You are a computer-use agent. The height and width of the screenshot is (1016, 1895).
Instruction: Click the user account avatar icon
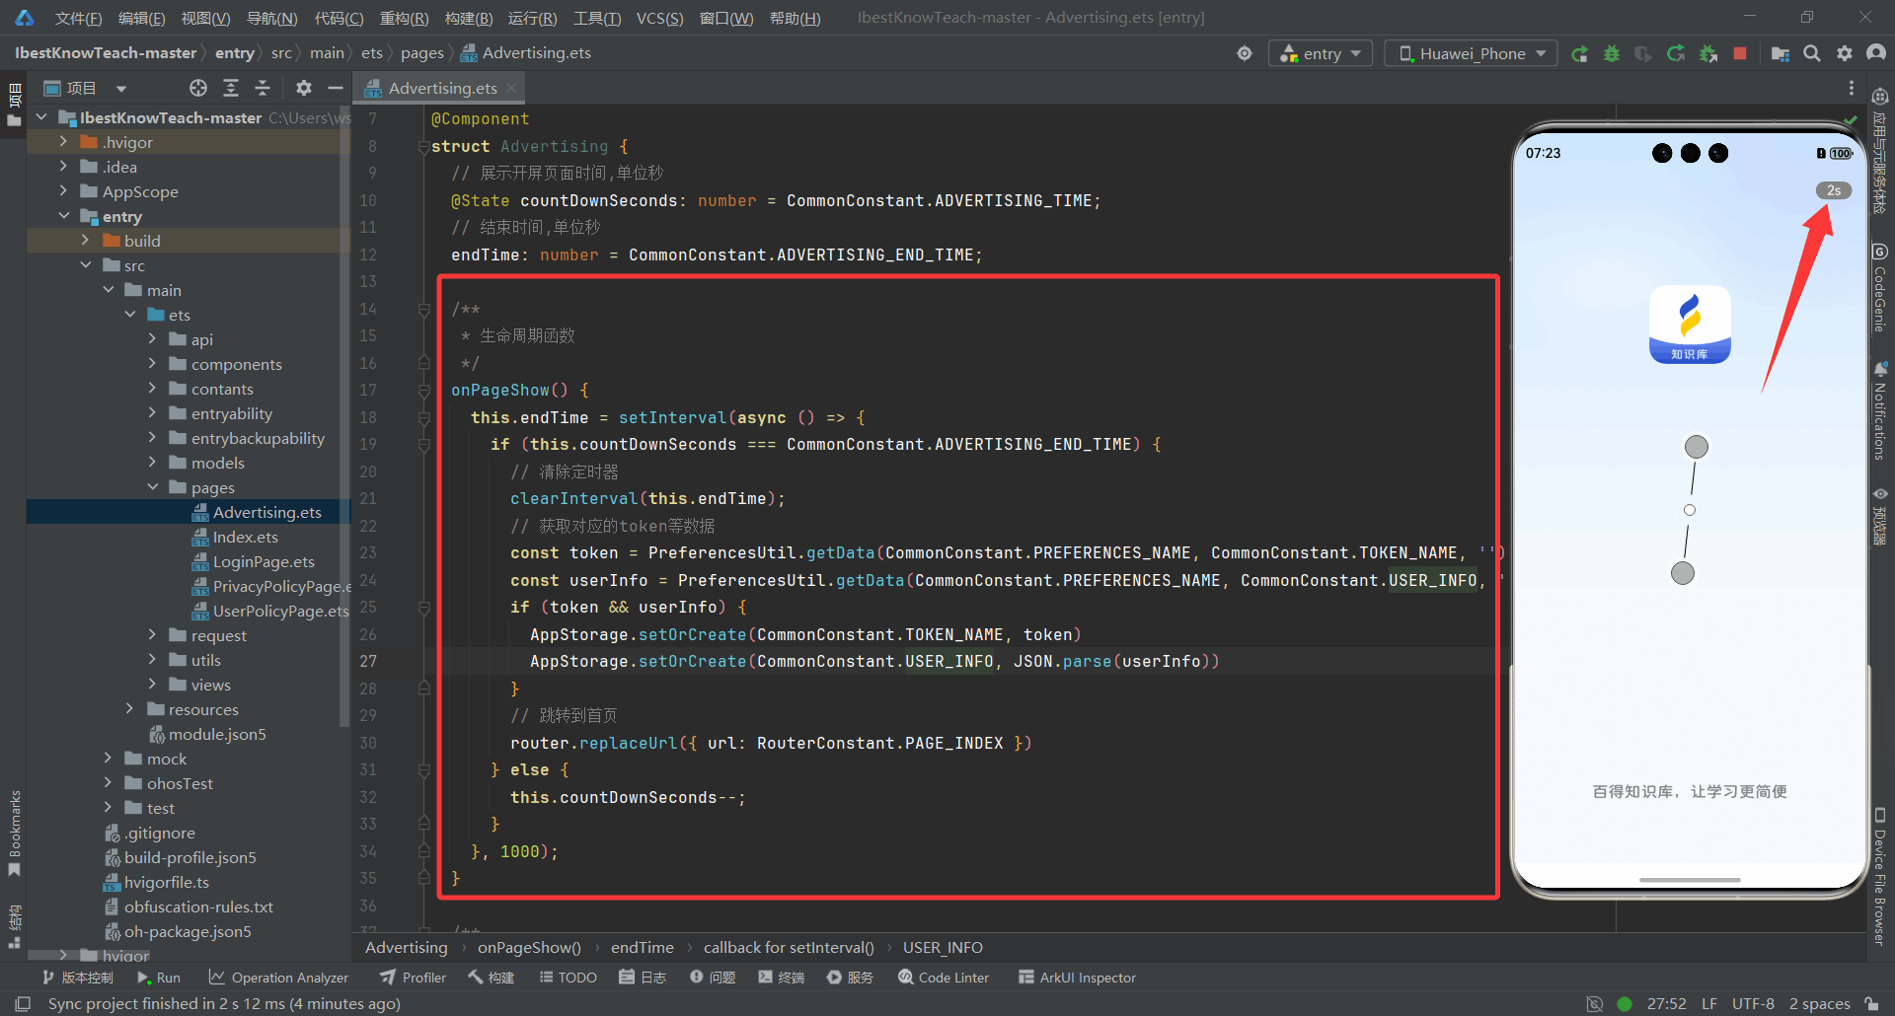point(1876,53)
